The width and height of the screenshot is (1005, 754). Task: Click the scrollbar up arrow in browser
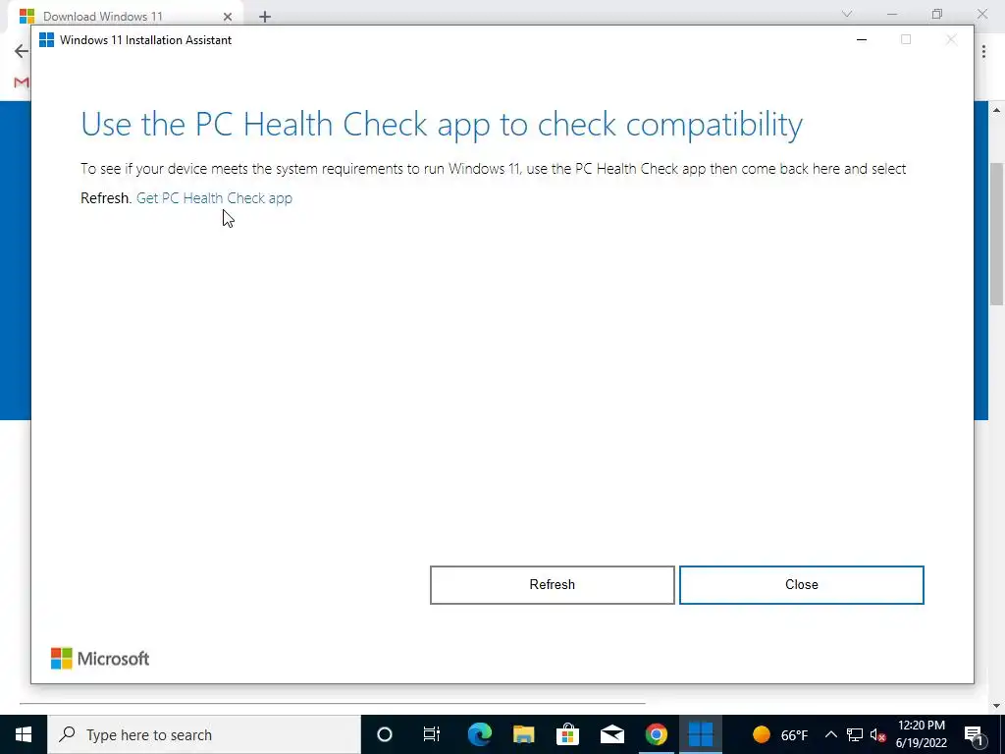pos(997,110)
